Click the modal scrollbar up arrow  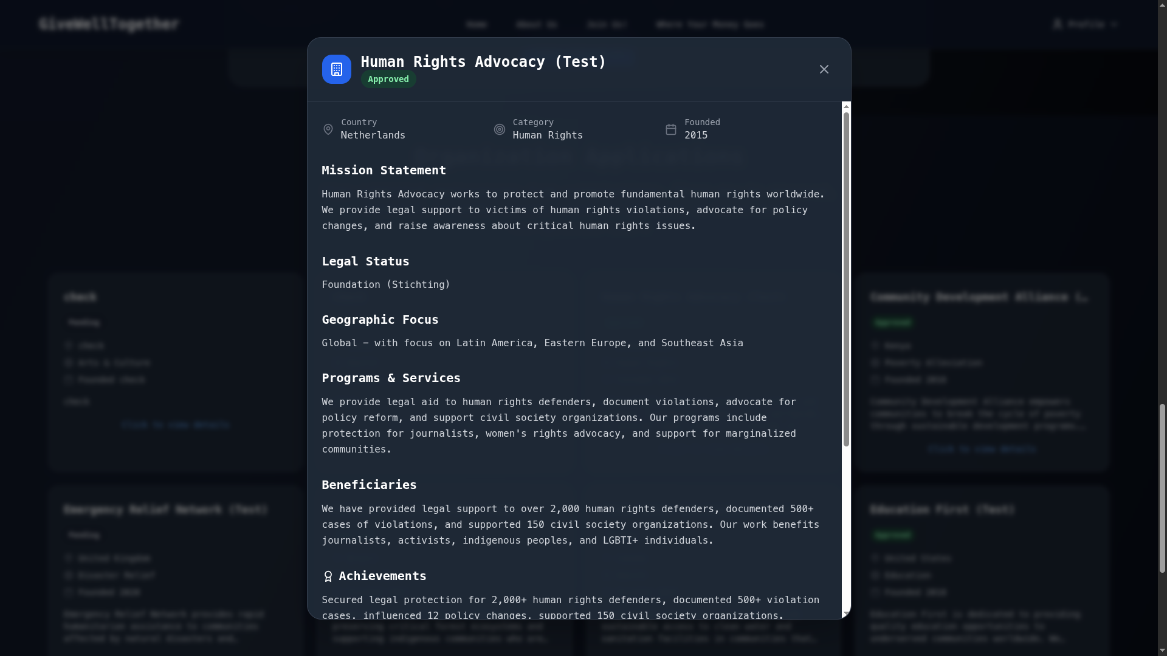click(x=845, y=106)
